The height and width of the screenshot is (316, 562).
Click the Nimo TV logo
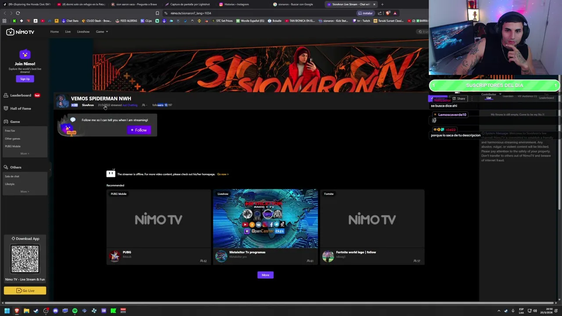tap(20, 32)
